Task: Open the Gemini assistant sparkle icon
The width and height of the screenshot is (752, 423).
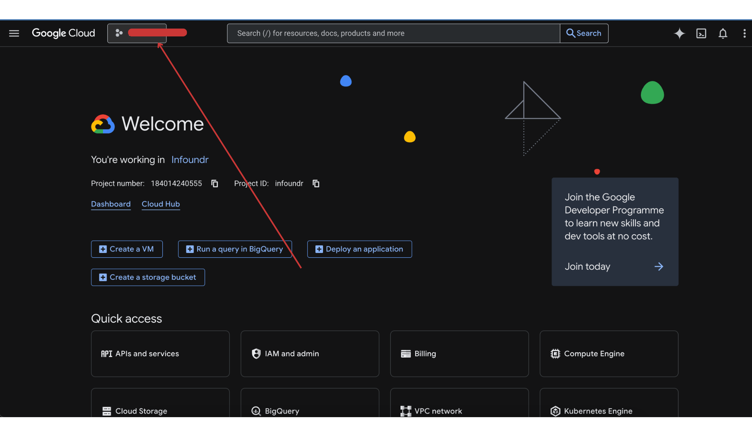Action: 680,33
